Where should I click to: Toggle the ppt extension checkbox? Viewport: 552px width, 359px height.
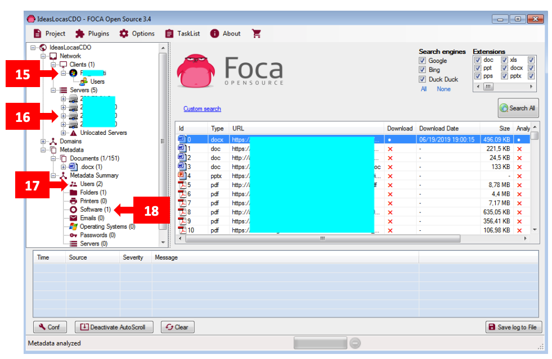pyautogui.click(x=478, y=68)
